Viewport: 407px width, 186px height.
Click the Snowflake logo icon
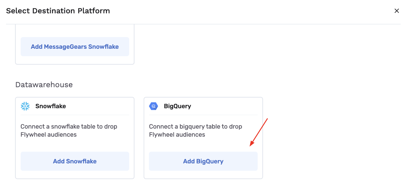coord(25,106)
